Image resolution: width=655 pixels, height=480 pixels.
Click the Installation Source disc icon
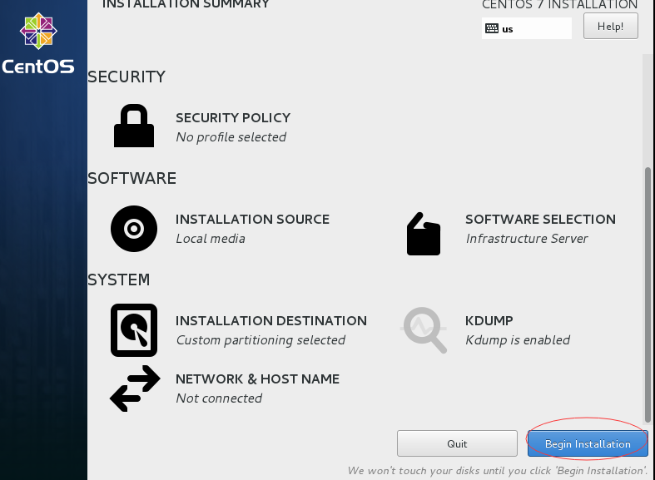tap(134, 229)
